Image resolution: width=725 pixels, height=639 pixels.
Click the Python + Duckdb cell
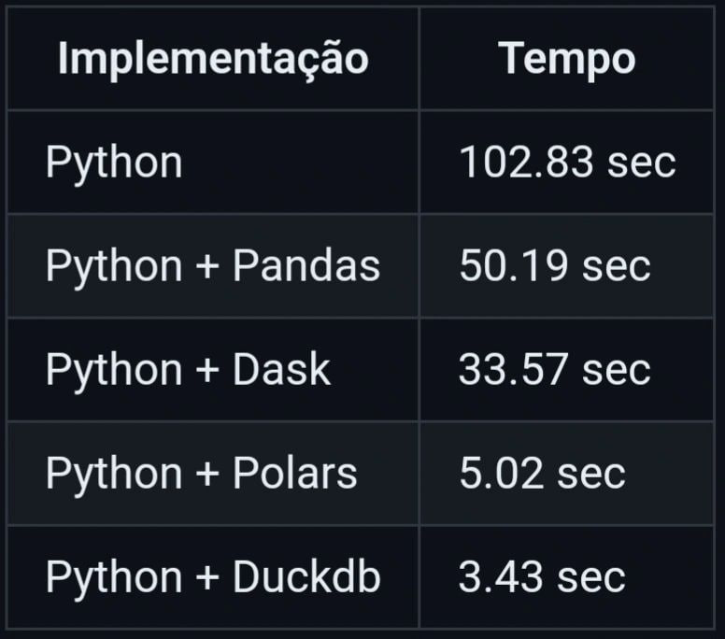pyautogui.click(x=213, y=577)
